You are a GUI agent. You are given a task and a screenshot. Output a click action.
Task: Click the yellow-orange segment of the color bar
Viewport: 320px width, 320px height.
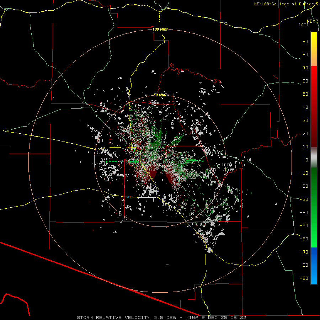(x=314, y=49)
